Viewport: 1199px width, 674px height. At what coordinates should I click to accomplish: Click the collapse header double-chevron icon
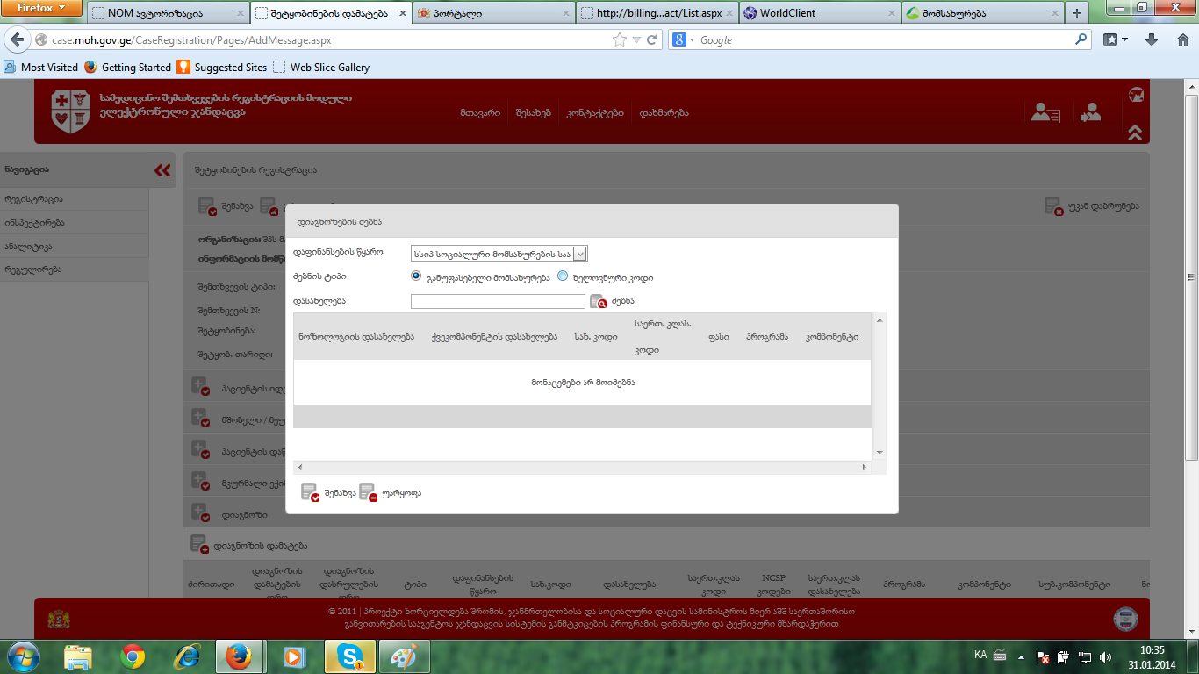(x=1135, y=133)
